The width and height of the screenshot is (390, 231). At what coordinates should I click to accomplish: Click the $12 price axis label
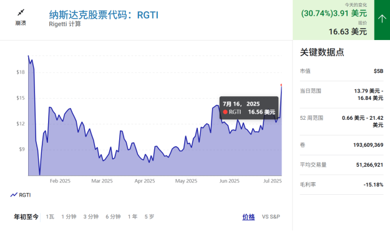coord(21,124)
